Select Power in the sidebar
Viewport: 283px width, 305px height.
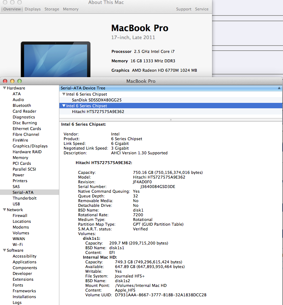coord(18,175)
